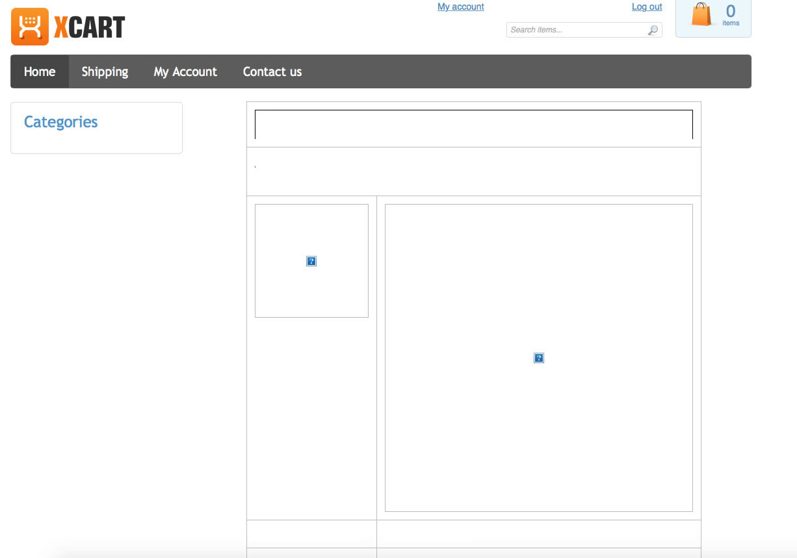Click the 0 items cart count

(x=731, y=15)
